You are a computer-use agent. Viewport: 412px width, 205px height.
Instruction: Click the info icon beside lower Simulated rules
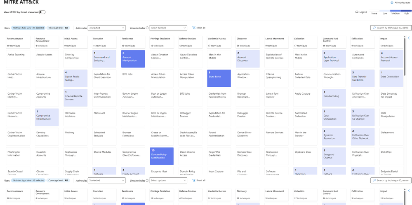point(147,181)
